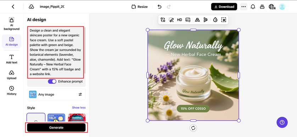Viewport: 297px width, 137px height.
Task: Click Show less to collapse styles
Action: pos(79,108)
